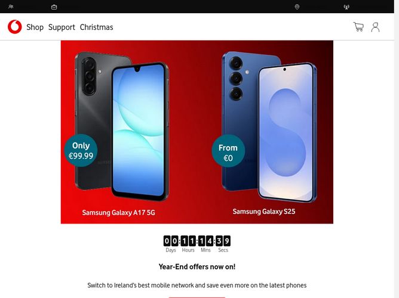399x298 pixels.
Task: Open the shopping cart
Action: 358,27
